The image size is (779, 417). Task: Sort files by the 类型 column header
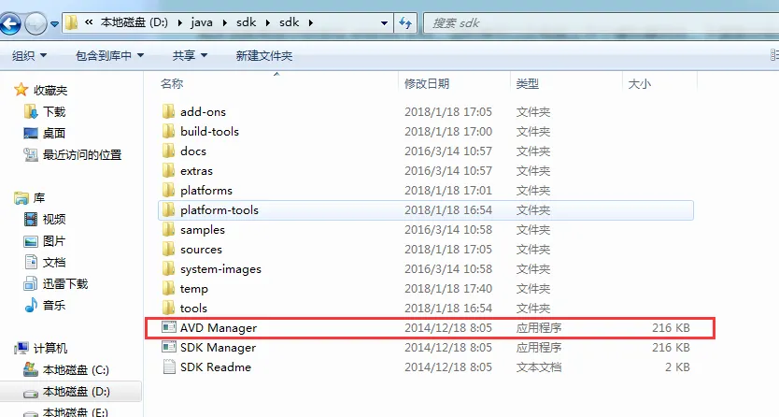coord(527,83)
